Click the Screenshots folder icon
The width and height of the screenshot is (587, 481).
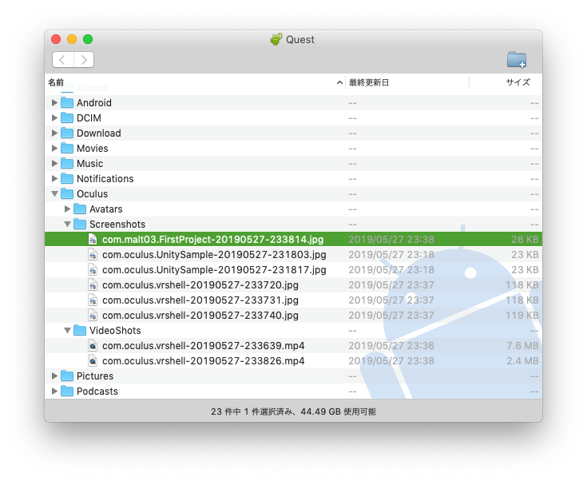pos(80,224)
